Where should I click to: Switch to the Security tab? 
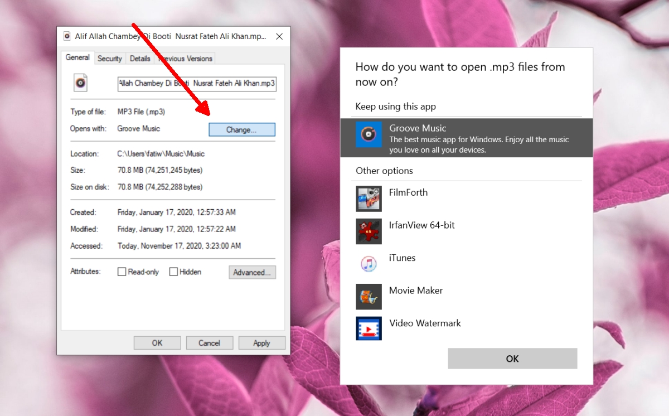[x=109, y=58]
